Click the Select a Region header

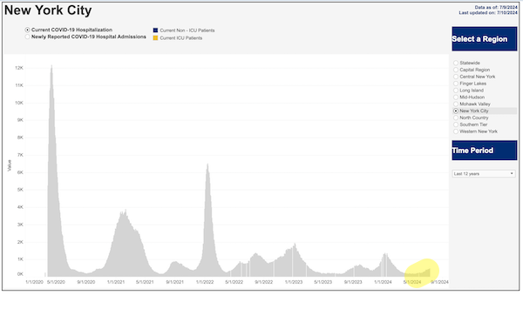coord(485,39)
